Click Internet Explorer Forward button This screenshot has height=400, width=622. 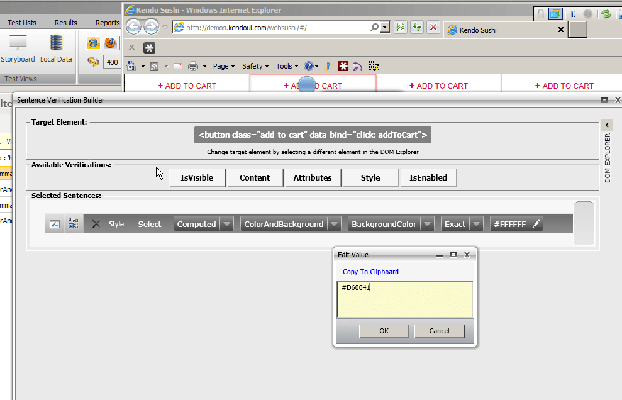151,27
